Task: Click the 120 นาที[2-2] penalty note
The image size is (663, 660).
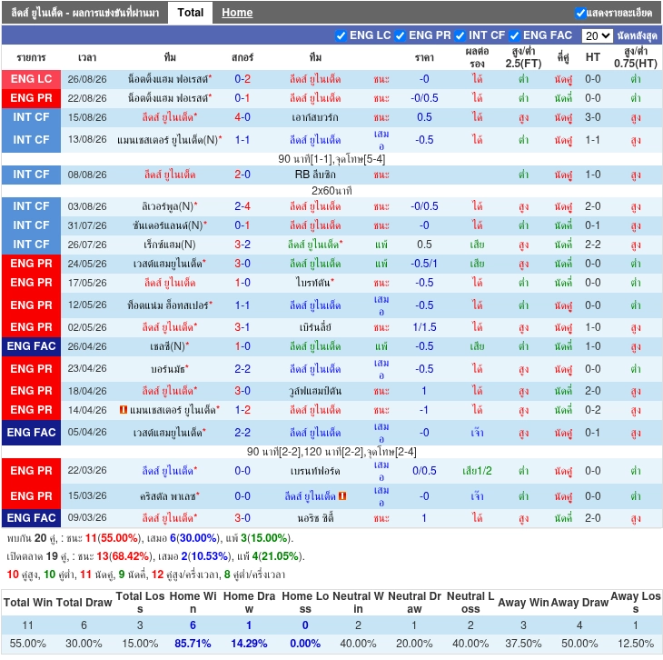Action: [331, 452]
